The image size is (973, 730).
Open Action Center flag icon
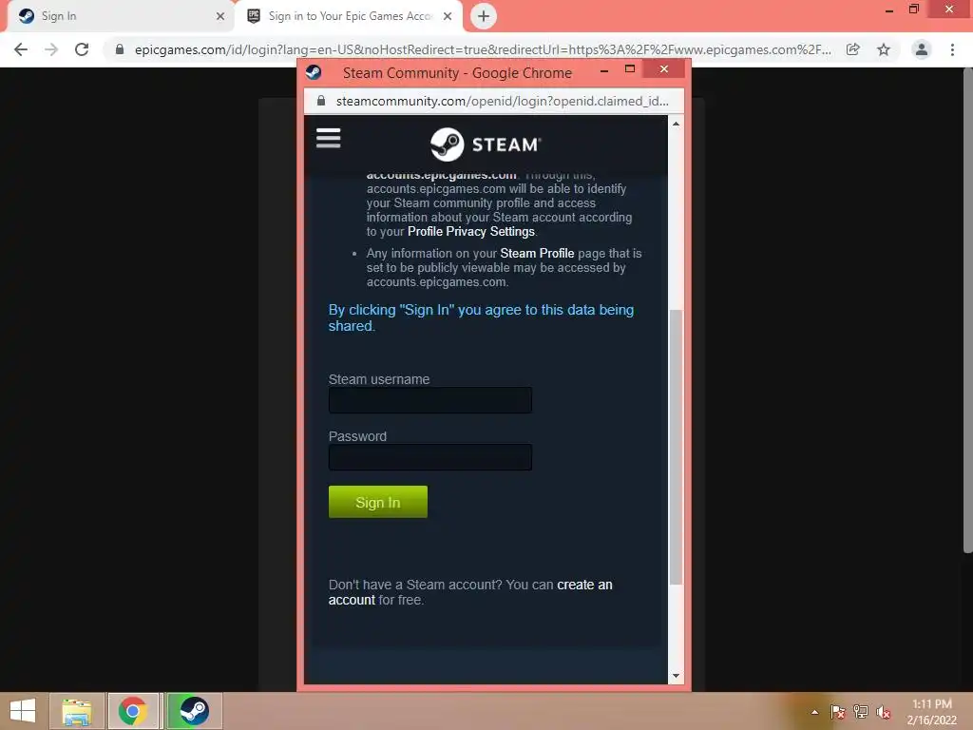(838, 712)
